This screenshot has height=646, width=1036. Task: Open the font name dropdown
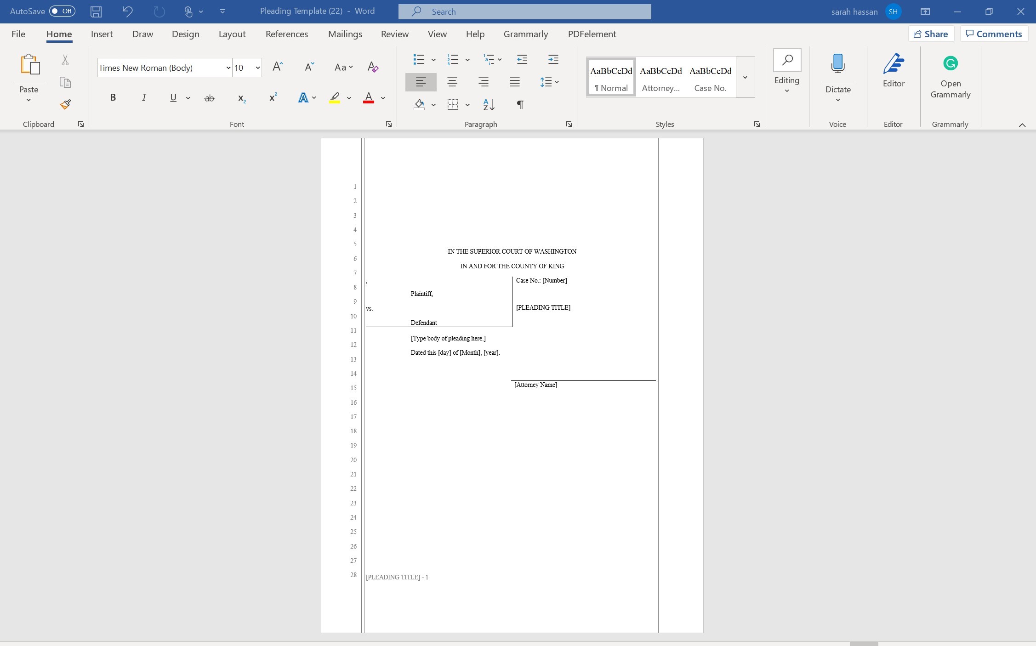click(x=228, y=68)
